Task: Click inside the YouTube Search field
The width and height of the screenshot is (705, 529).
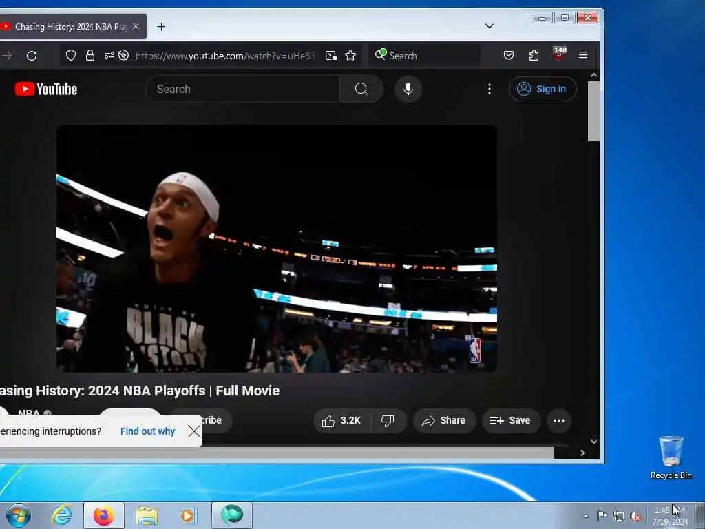Action: coord(243,89)
